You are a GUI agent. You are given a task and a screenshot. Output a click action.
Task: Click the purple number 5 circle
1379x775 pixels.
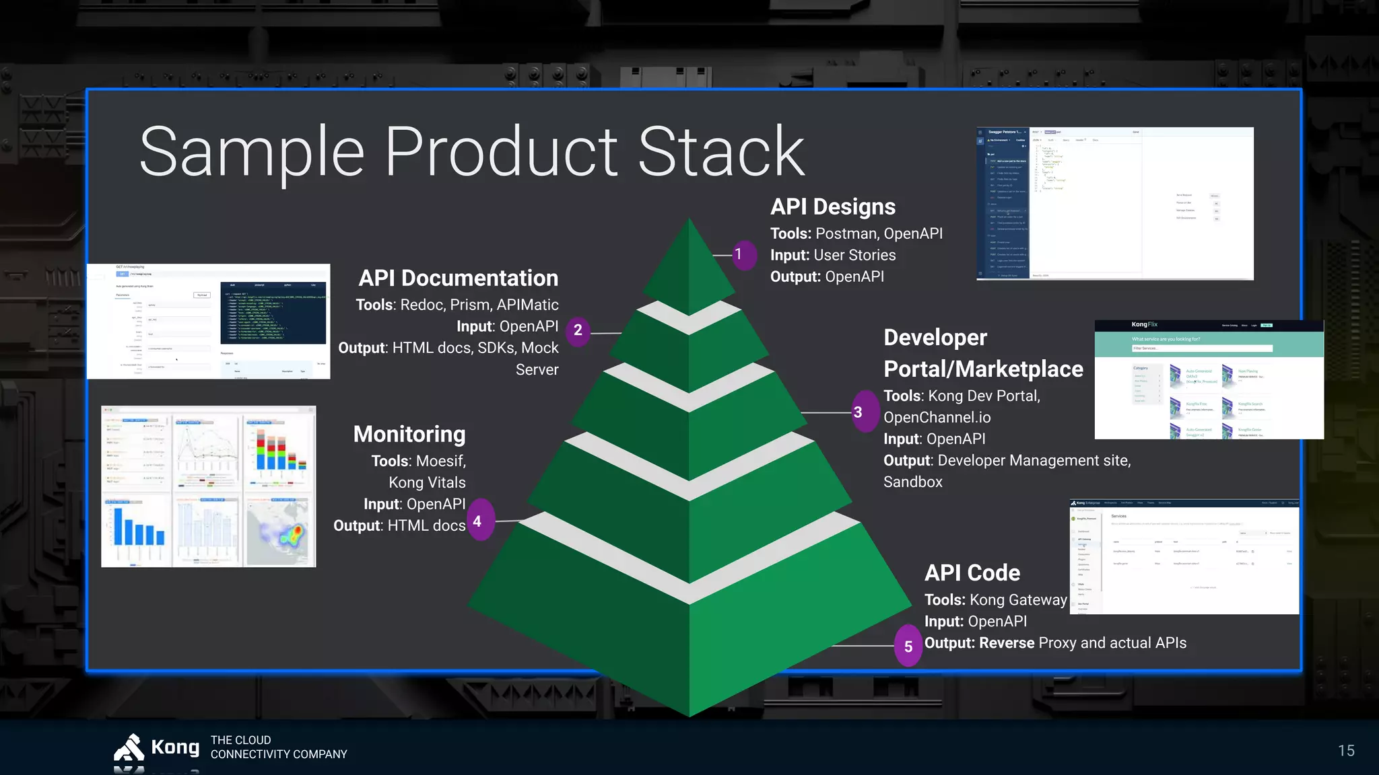(908, 647)
